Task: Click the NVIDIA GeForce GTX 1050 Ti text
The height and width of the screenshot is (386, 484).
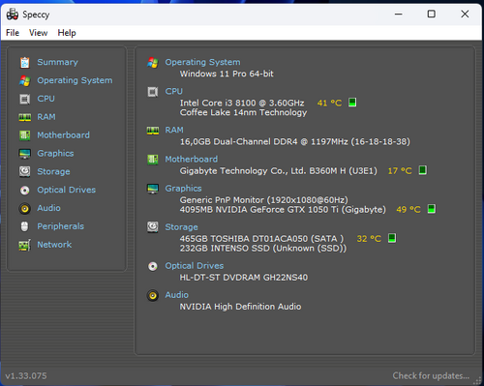Action: click(283, 210)
